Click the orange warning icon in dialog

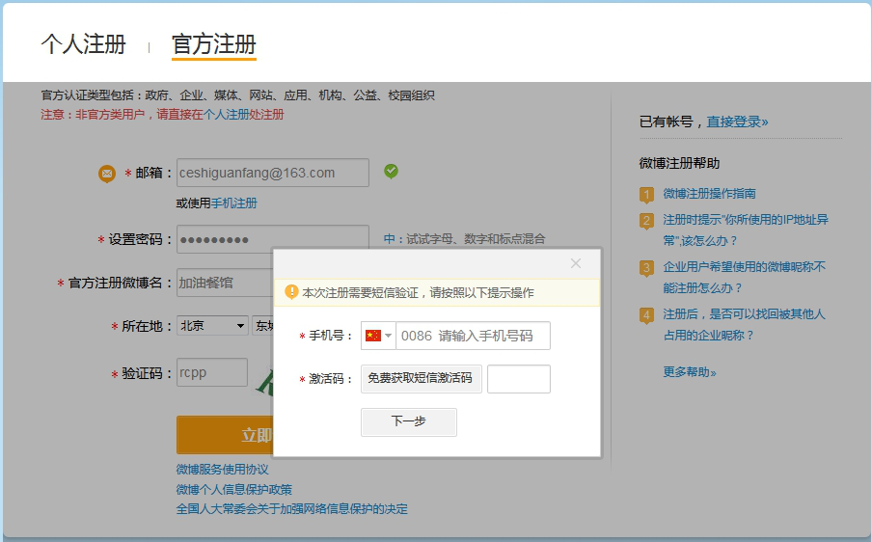click(291, 292)
